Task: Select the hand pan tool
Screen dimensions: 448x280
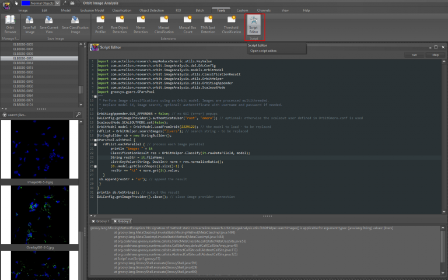Action: coord(16,3)
